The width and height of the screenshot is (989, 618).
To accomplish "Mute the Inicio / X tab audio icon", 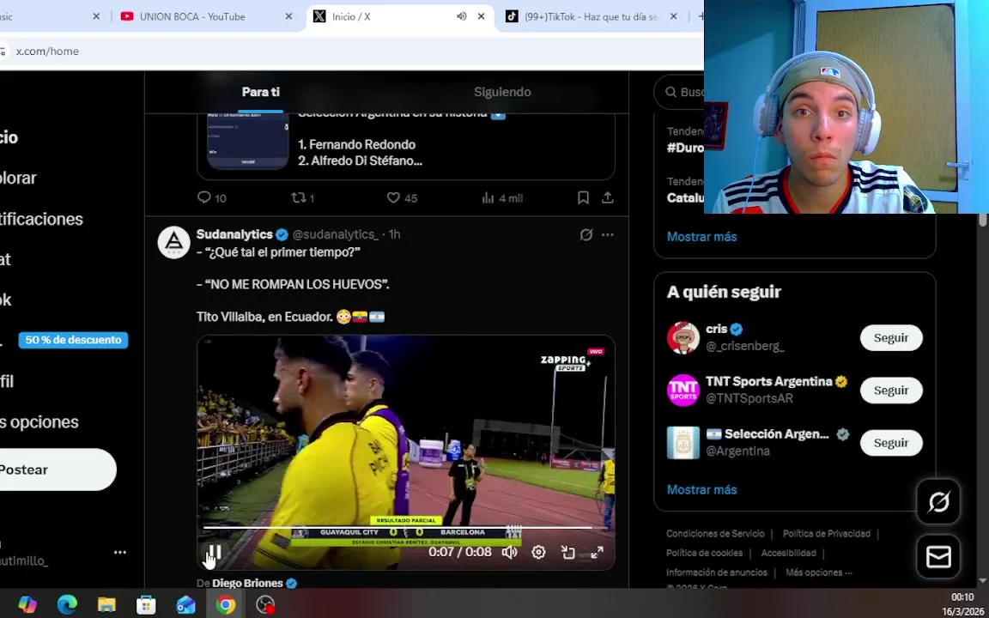I will [462, 16].
